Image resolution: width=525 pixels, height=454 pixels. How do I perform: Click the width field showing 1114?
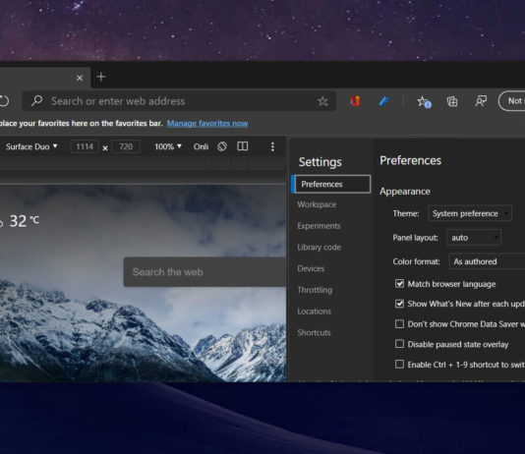[85, 146]
